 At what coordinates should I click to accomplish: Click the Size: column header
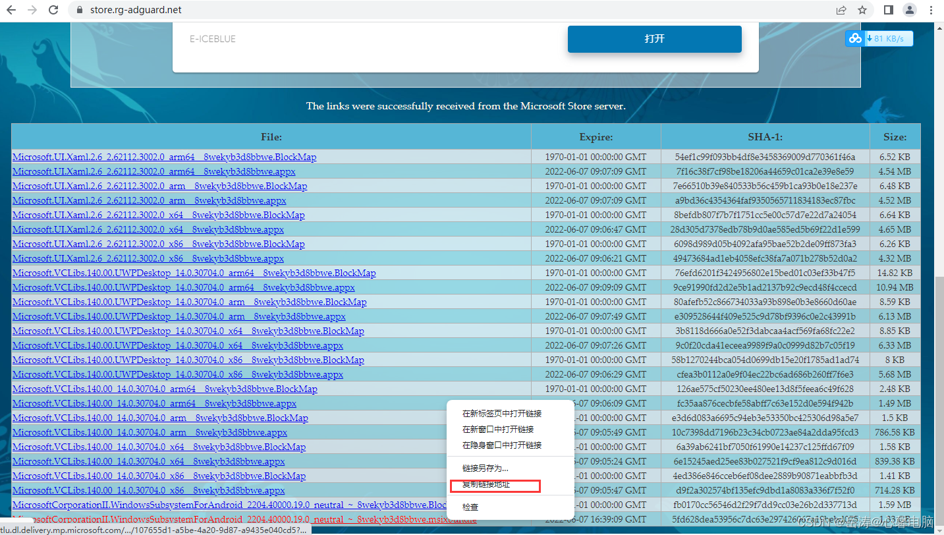895,137
